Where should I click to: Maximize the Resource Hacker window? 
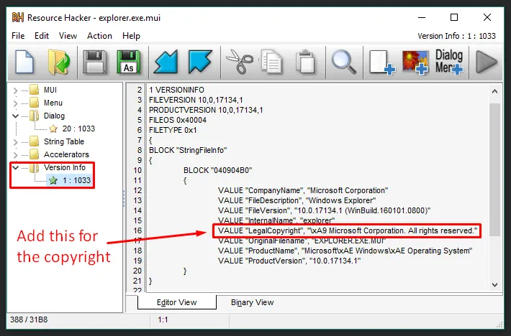click(454, 17)
